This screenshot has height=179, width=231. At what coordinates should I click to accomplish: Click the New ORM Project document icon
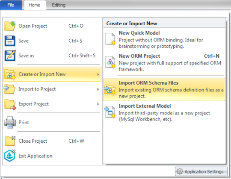tap(111, 62)
